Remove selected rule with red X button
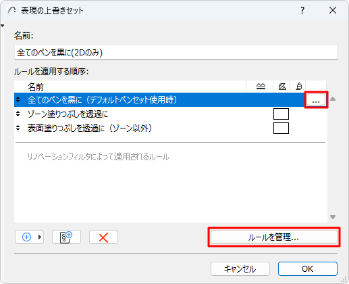349x284 pixels. pos(103,237)
